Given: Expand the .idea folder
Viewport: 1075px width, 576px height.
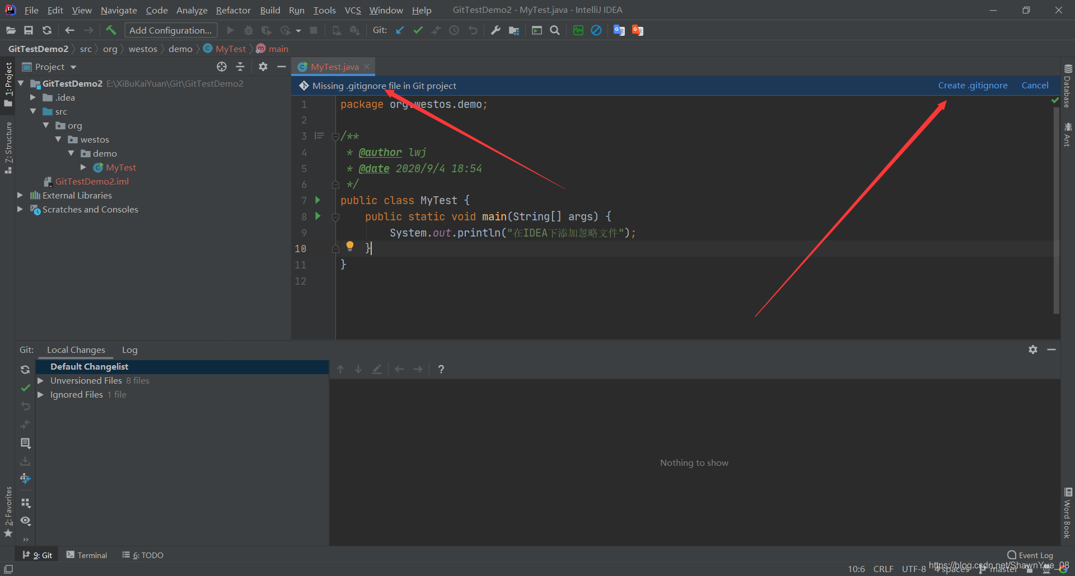Looking at the screenshot, I should (x=33, y=97).
